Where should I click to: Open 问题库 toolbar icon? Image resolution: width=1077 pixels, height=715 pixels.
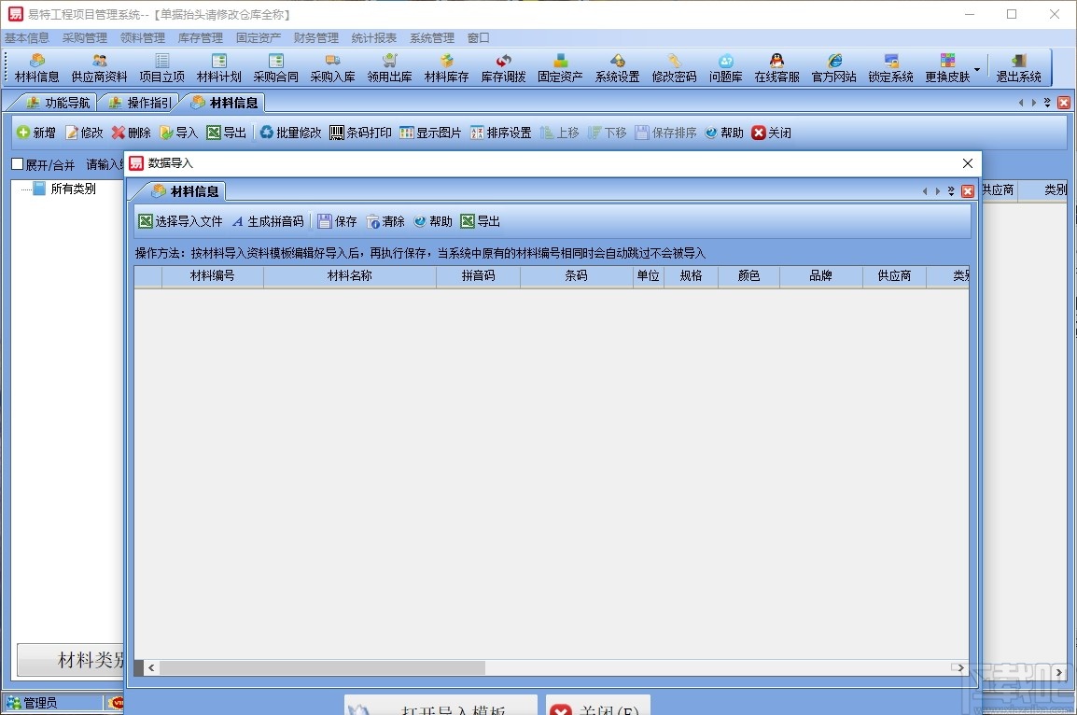(x=726, y=68)
